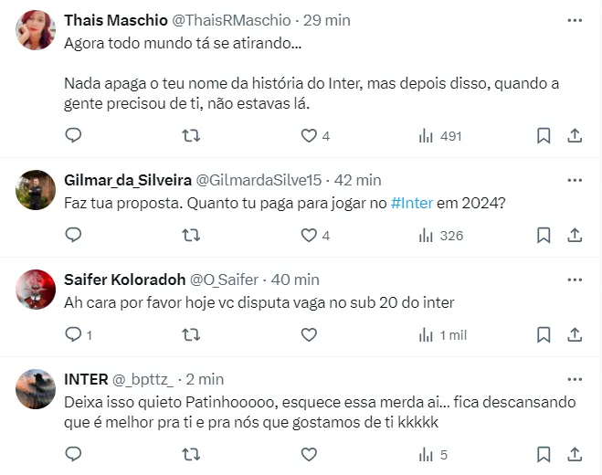602x475 pixels.
Task: Bookmark Saifer Koloradoh's tweet
Action: (x=544, y=335)
